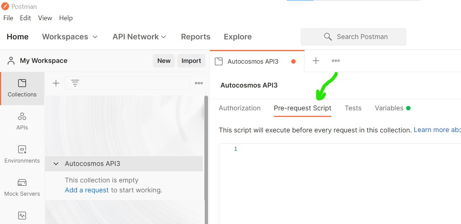This screenshot has width=461, height=224.
Task: Click the Postman logo icon in the title bar
Action: point(5,6)
